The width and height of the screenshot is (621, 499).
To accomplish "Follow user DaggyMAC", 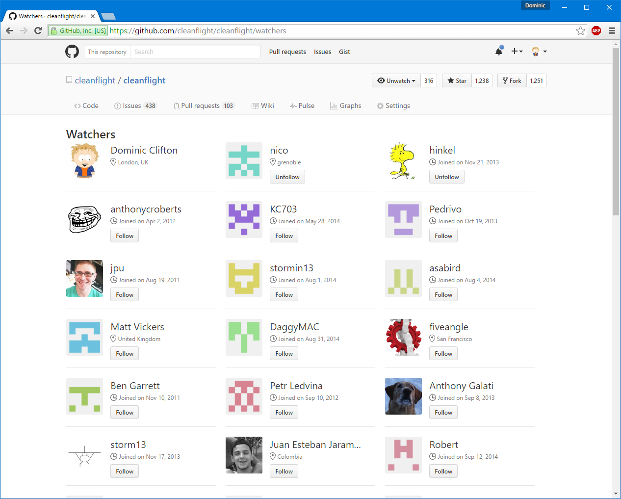I will (x=284, y=354).
